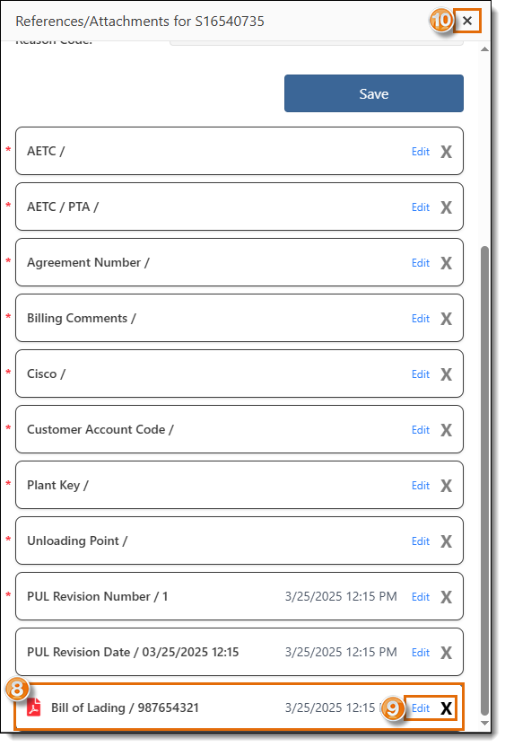Viewport: 505px width, 747px height.
Task: Remove the PUL Revision Date entry
Action: pyautogui.click(x=446, y=653)
